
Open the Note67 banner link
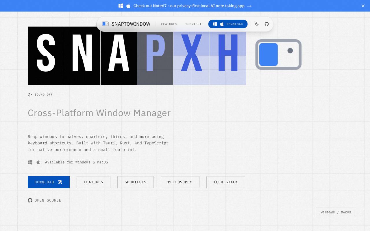185,6
